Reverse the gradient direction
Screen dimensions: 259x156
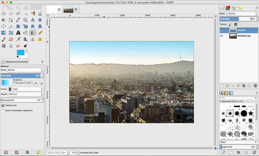36,83
